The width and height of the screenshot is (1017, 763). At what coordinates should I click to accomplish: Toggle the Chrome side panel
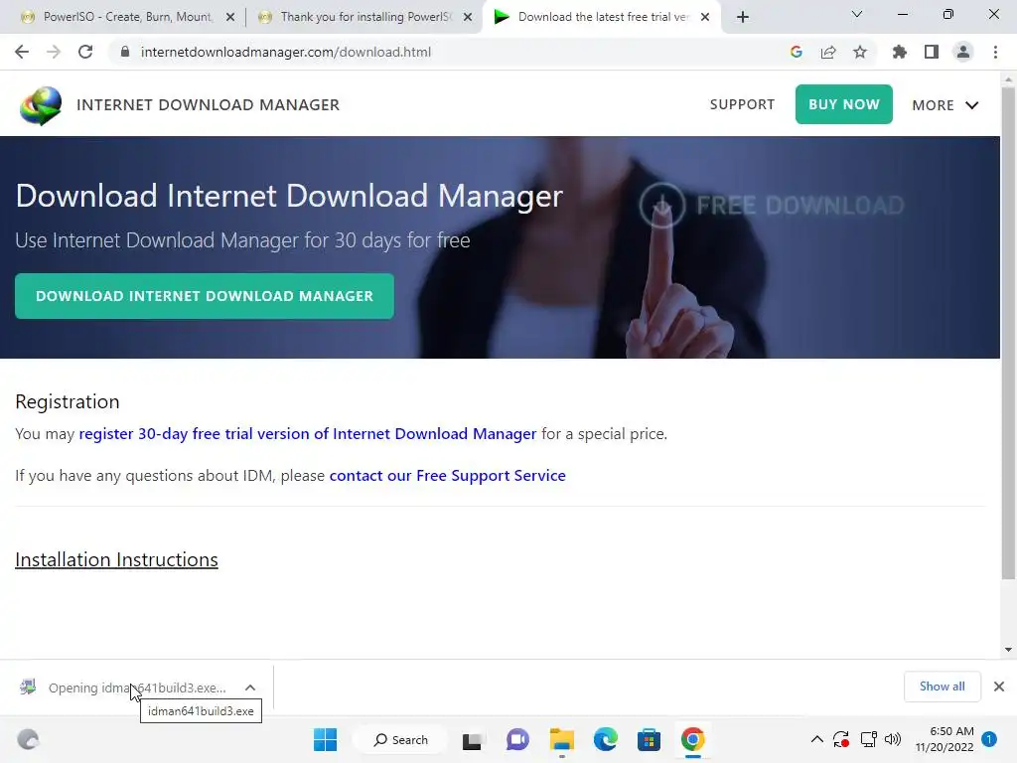932,52
